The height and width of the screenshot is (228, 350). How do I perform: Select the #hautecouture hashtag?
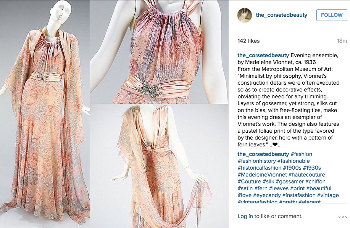pyautogui.click(x=307, y=175)
